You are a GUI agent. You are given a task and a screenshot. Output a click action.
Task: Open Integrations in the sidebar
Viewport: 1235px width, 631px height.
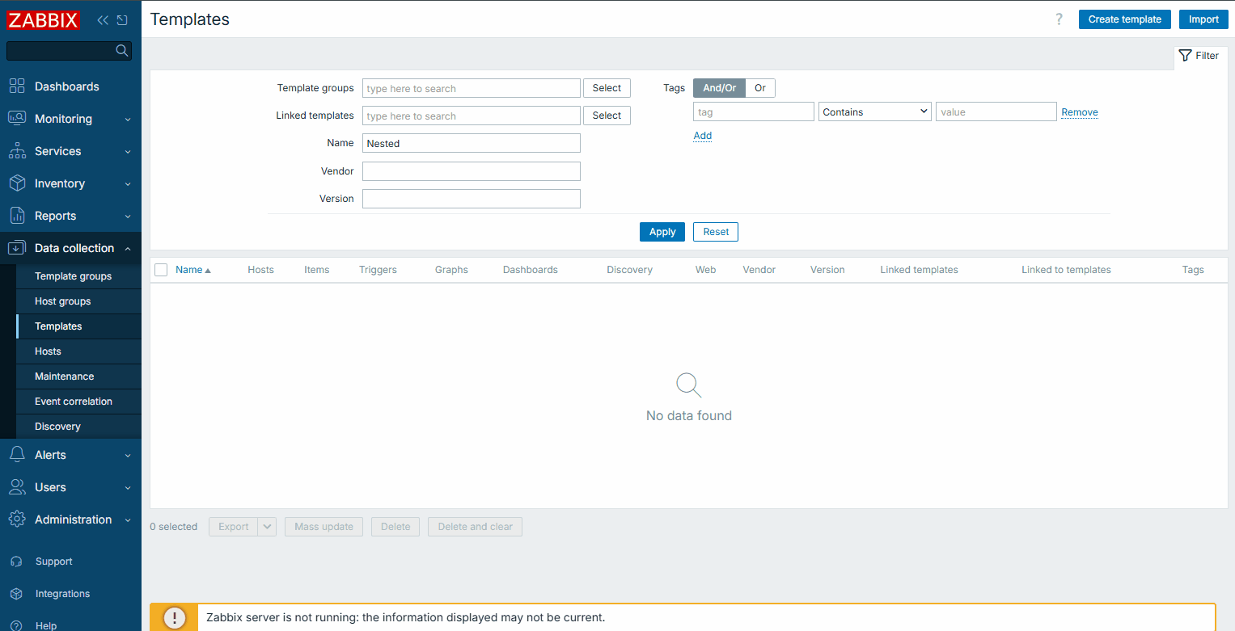tap(62, 594)
